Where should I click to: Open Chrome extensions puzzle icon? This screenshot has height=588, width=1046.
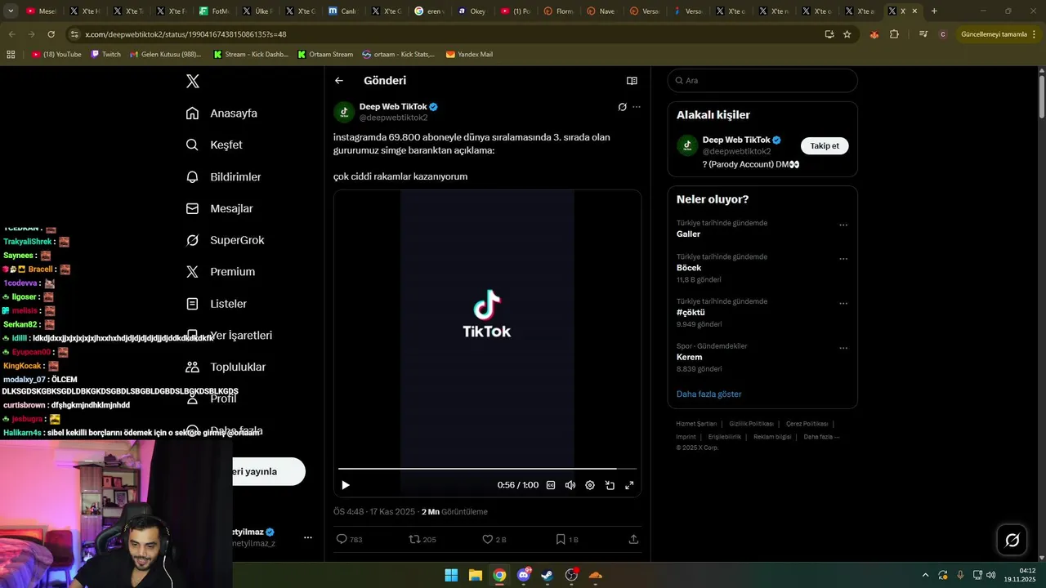pyautogui.click(x=894, y=34)
